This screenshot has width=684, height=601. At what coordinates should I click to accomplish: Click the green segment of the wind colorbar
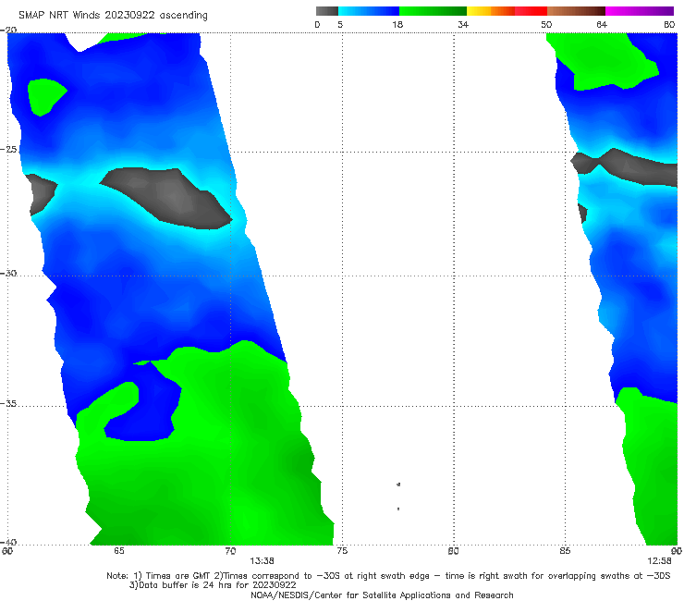[433, 11]
